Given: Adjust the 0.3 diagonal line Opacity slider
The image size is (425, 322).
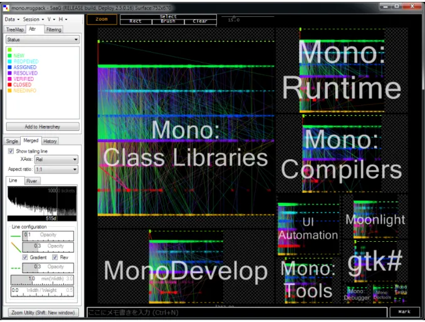Looking at the screenshot, I should point(48,246).
